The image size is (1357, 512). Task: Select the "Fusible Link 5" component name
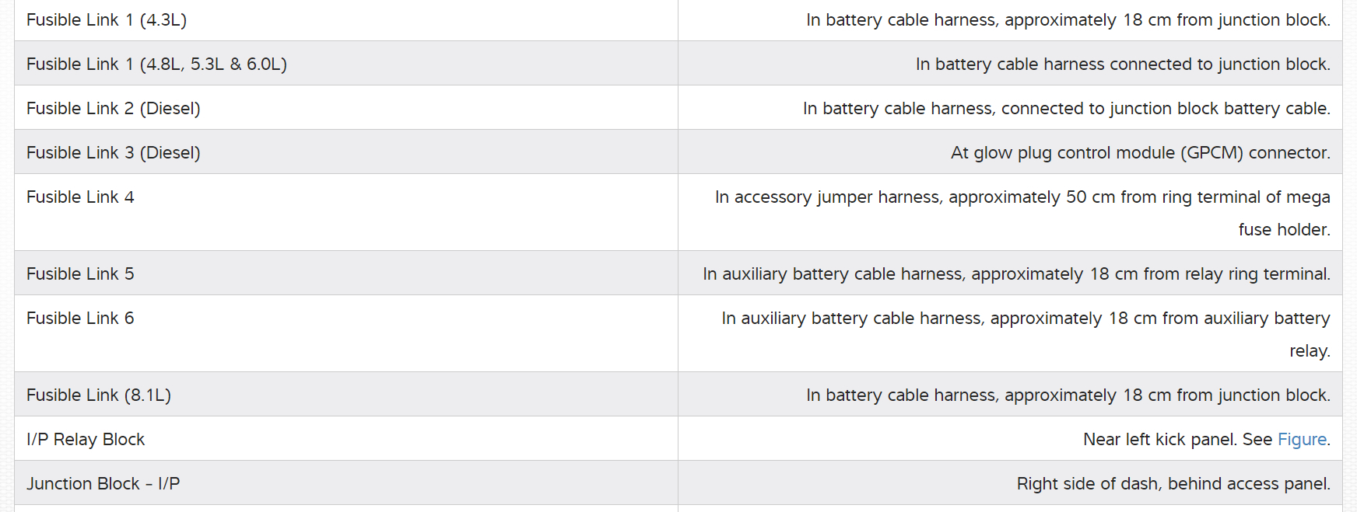(80, 274)
